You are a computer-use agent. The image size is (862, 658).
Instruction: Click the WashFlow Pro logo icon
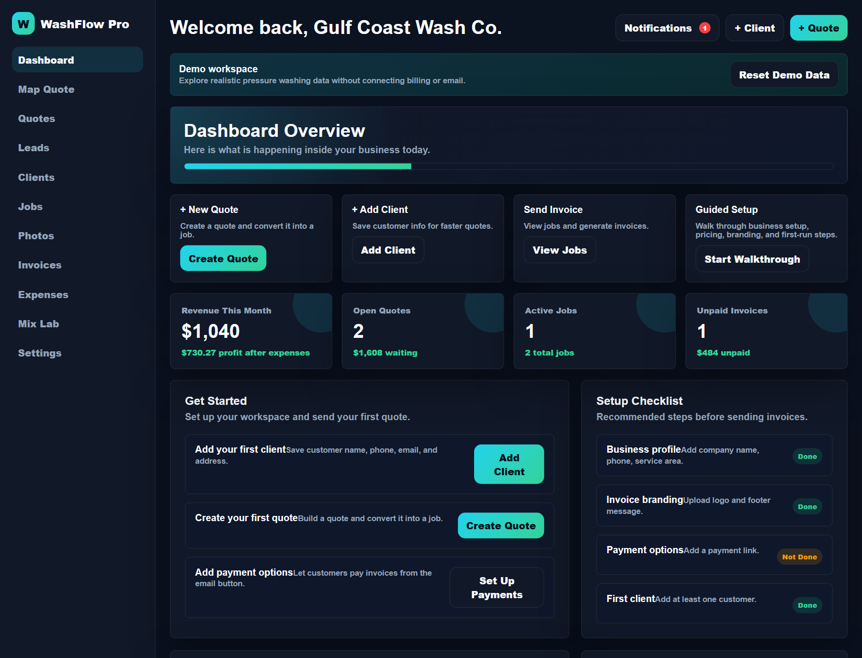pos(23,23)
